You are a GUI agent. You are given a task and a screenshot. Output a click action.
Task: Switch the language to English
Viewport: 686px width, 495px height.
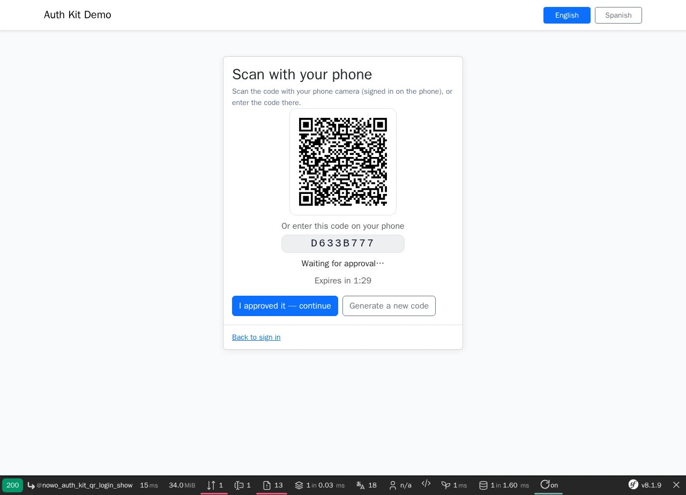(x=566, y=15)
